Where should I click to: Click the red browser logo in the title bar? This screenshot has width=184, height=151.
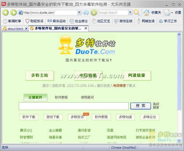tap(4, 4)
